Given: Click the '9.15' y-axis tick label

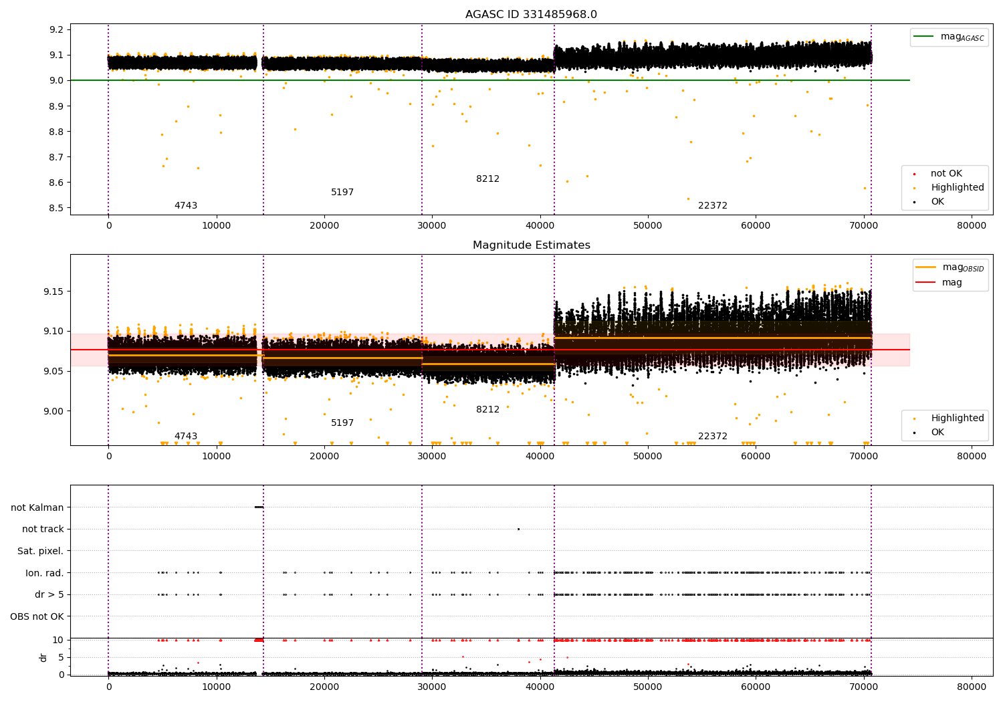Looking at the screenshot, I should [53, 291].
